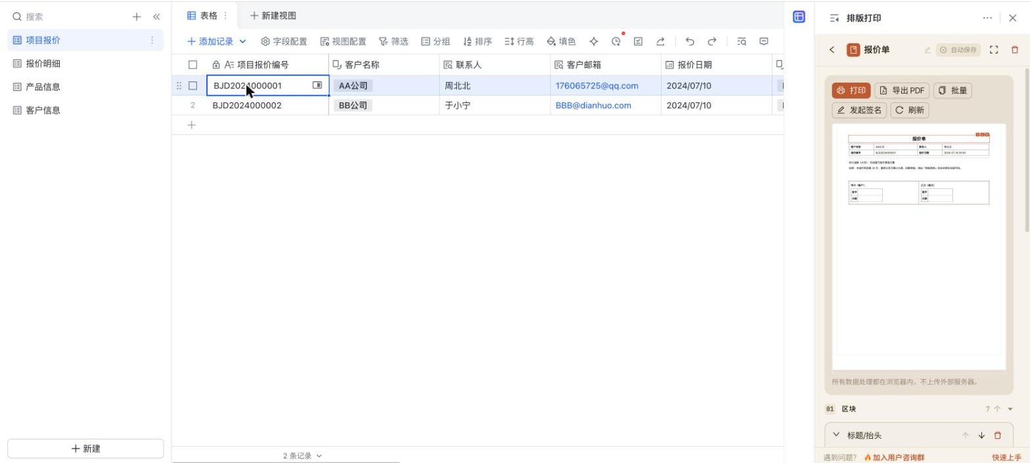Add a new view with 新建视图

coord(273,16)
